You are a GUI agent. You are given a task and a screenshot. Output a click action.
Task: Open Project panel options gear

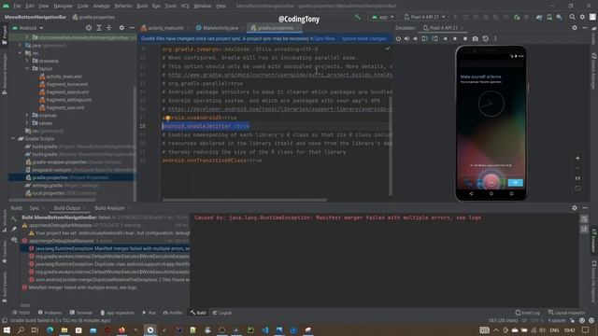coord(121,28)
